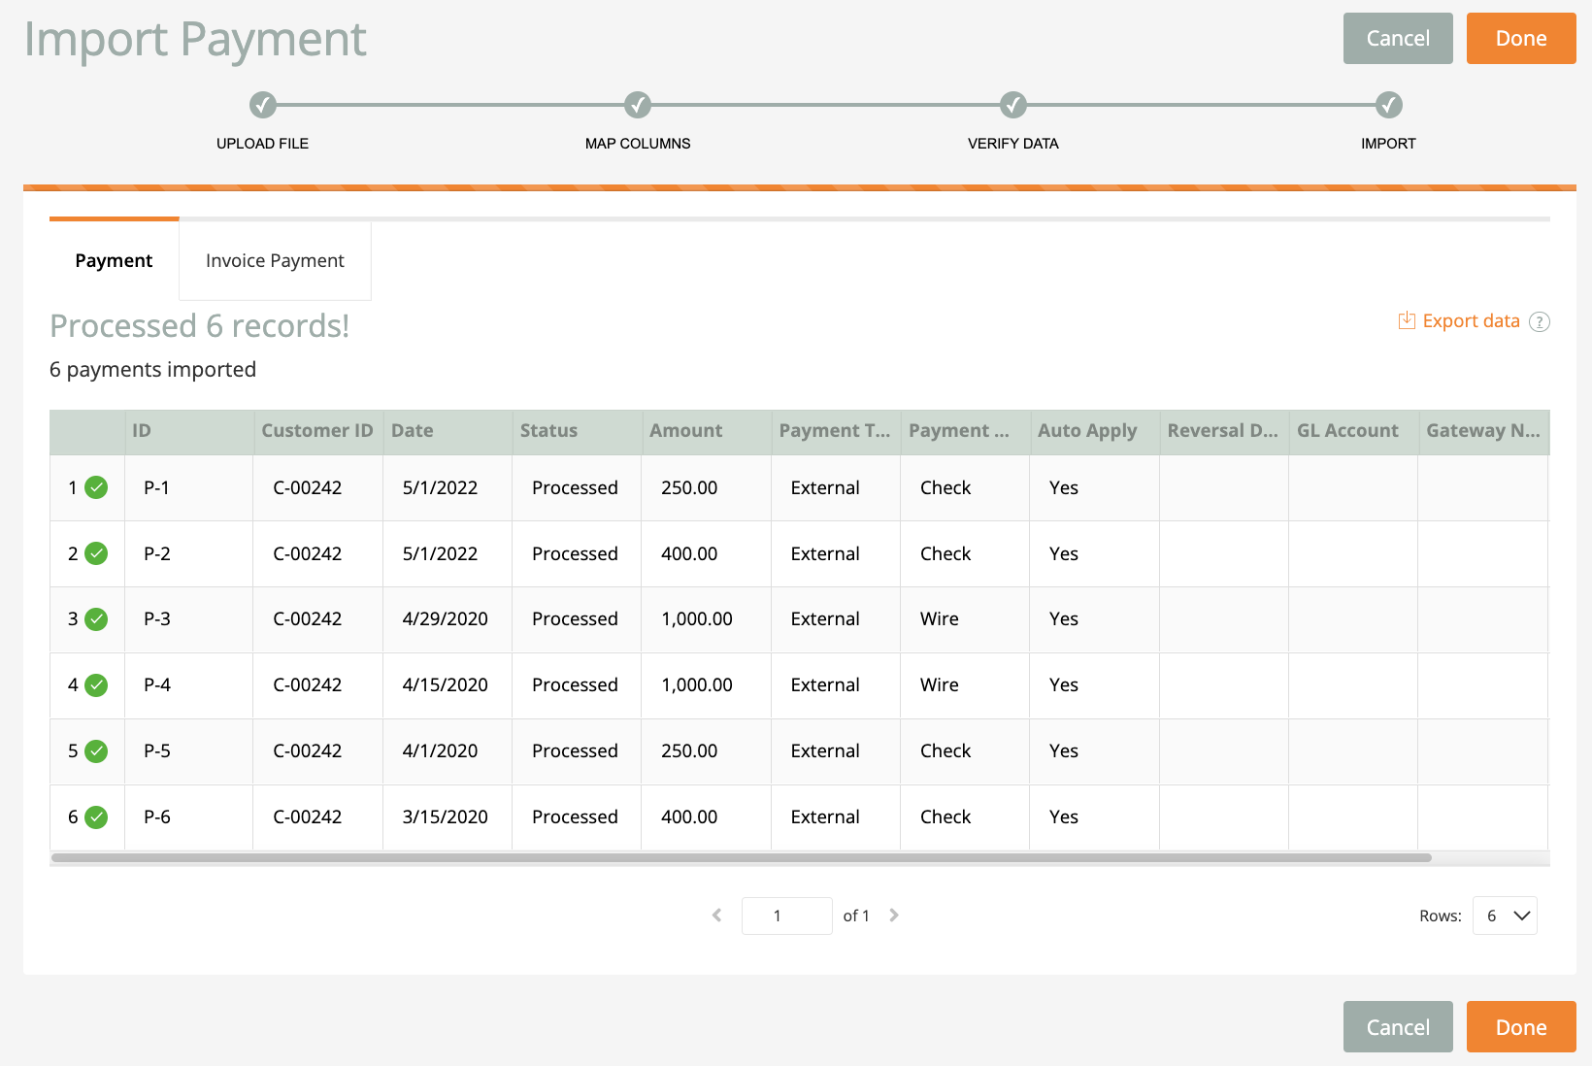Switch to the Invoice Payment tab
This screenshot has width=1592, height=1066.
click(275, 260)
